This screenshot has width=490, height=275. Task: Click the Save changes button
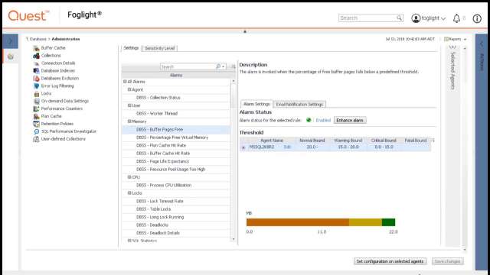pos(447,261)
